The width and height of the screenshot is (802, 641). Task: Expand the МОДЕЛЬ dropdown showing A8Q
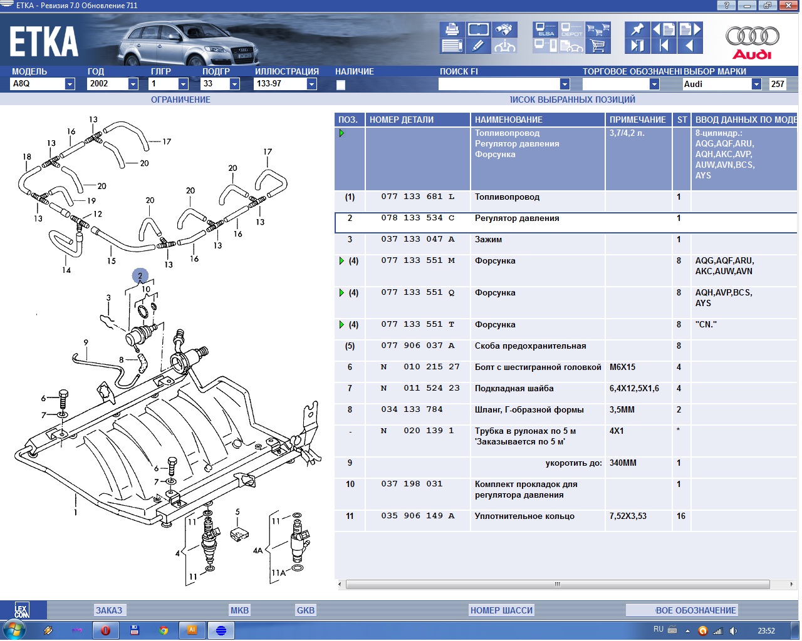click(x=70, y=84)
